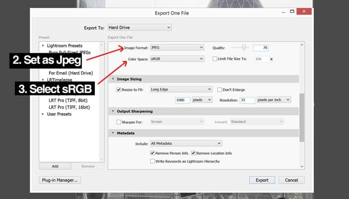Enable Limit File Size To checkbox
Screen dimensions: 349x199
(215, 59)
